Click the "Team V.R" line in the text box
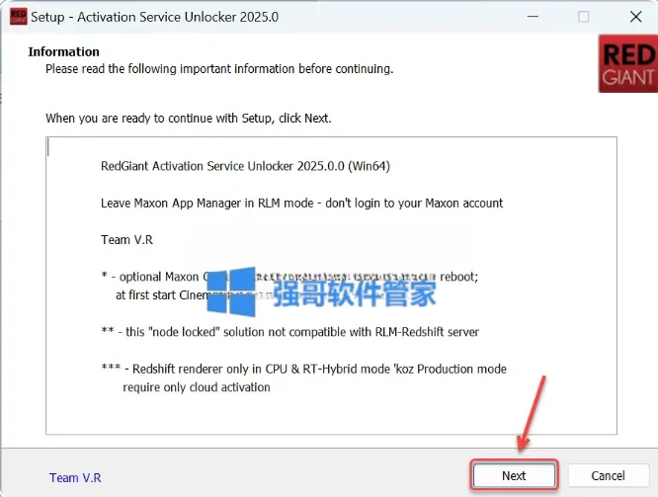Viewport: 658px width, 497px height. pyautogui.click(x=126, y=240)
